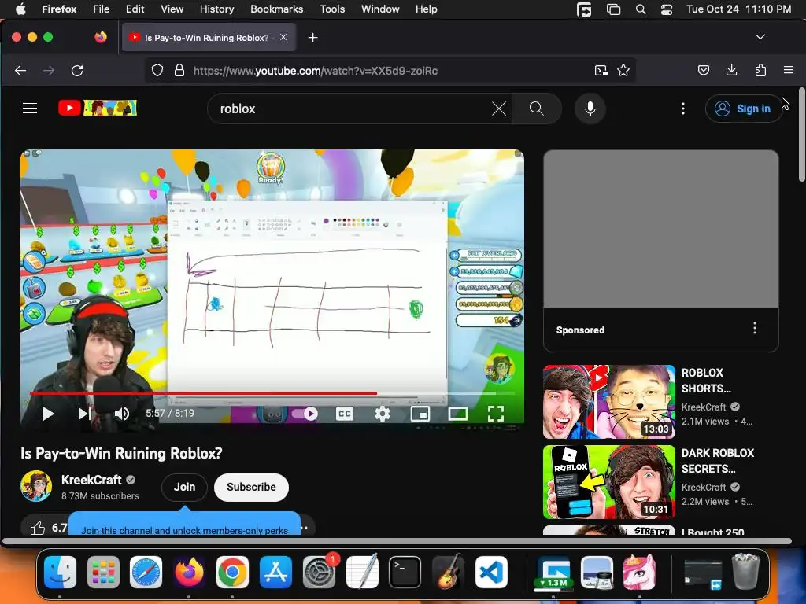Open YouTube guide hamburger menu
The height and width of the screenshot is (604, 806).
[x=30, y=109]
